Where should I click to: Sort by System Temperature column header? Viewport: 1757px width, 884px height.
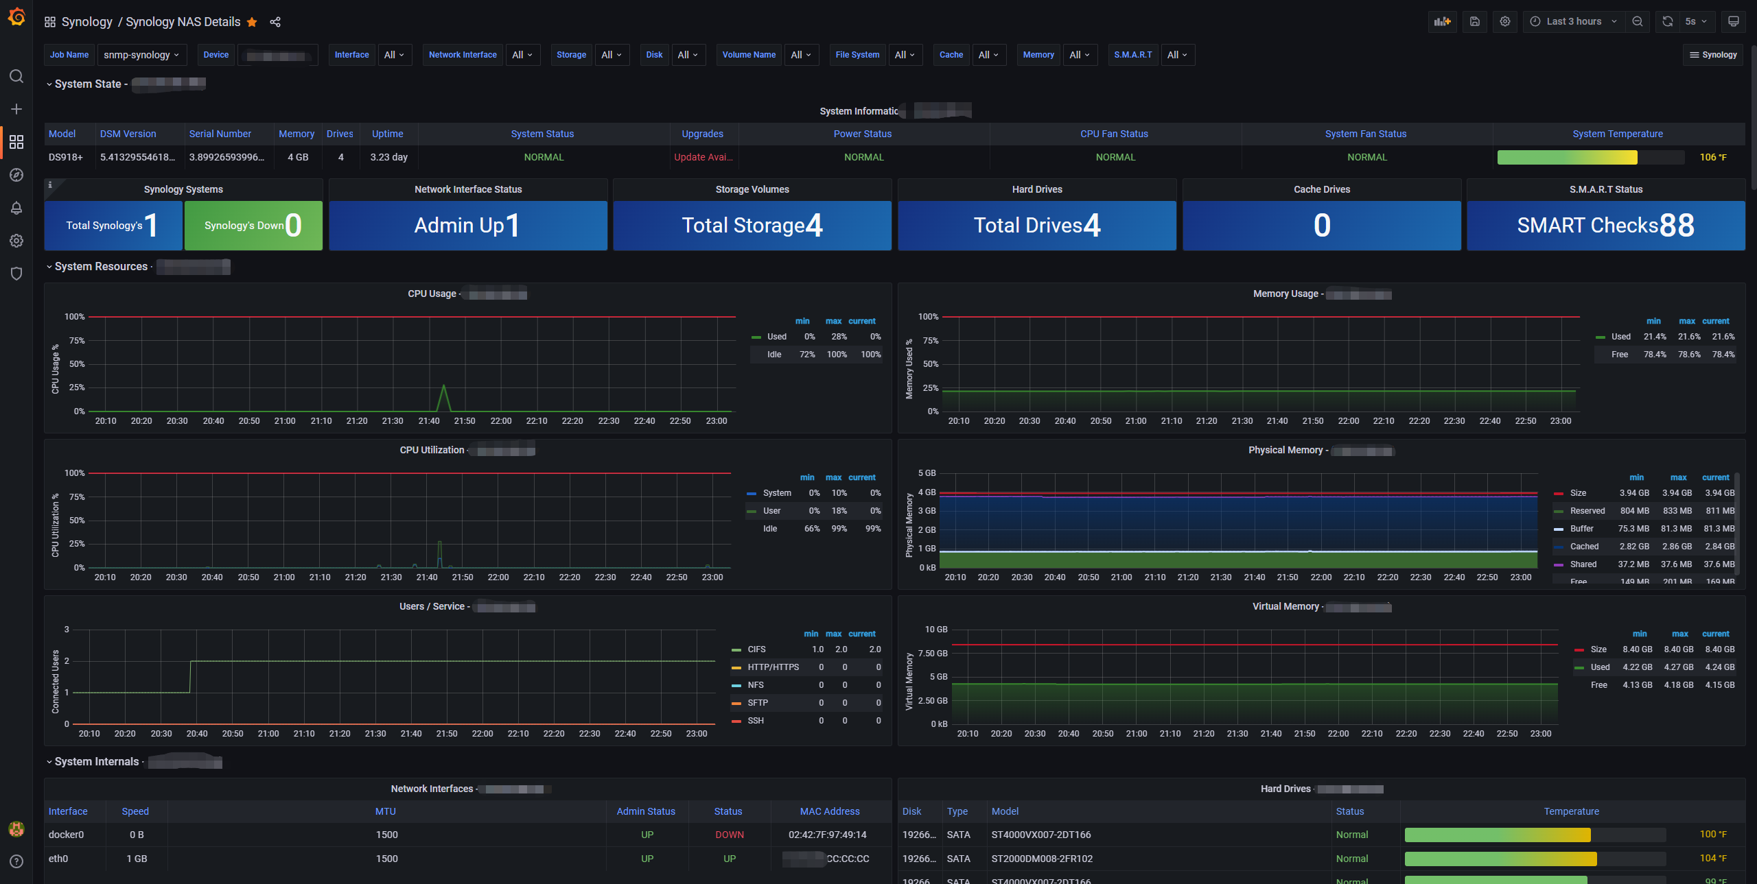(1618, 134)
